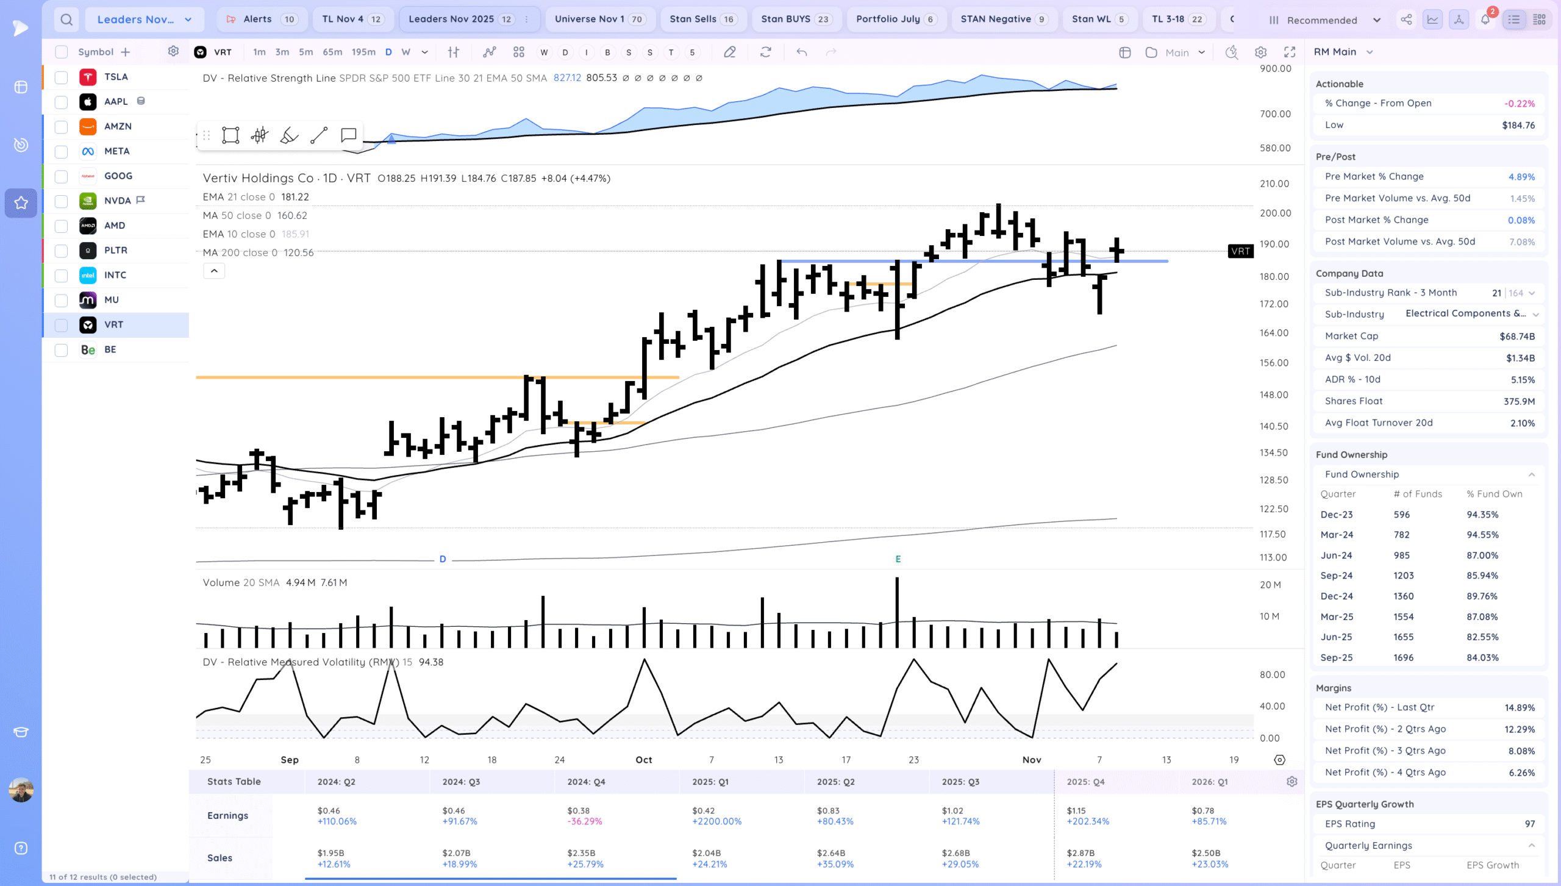Select the trend line drawing tool
1561x886 pixels.
pyautogui.click(x=319, y=135)
